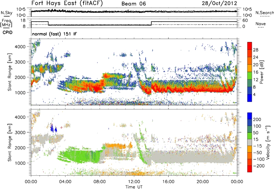Click the "Nave" legend label
274x189 pixels.
click(x=260, y=24)
